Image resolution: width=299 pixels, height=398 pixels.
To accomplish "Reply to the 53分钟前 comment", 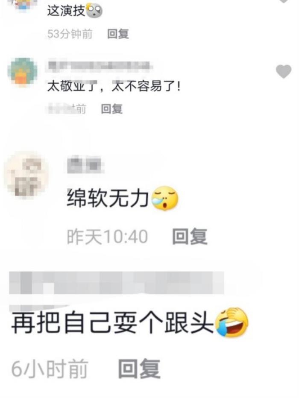I will click(x=118, y=34).
